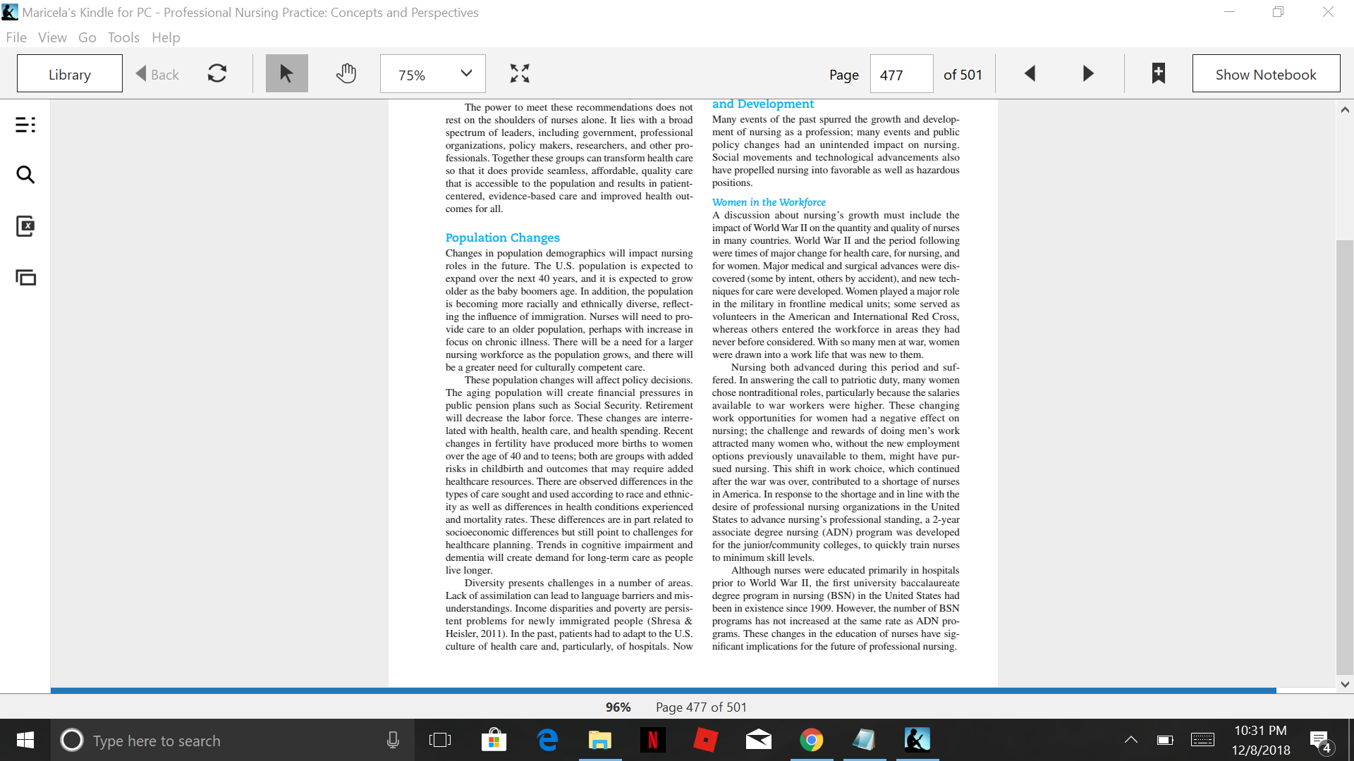Open File Explorer from taskbar
This screenshot has width=1354, height=761.
click(x=600, y=740)
